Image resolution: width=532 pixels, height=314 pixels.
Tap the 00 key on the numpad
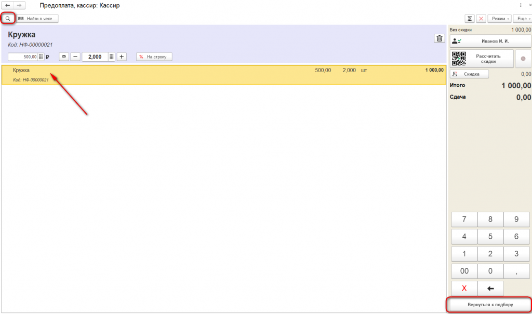464,271
